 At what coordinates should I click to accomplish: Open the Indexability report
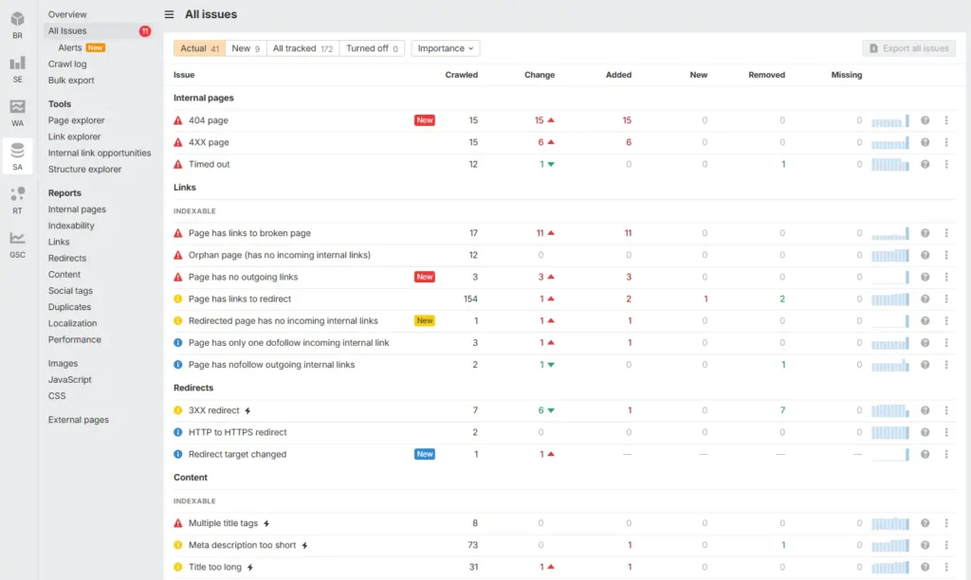click(71, 226)
